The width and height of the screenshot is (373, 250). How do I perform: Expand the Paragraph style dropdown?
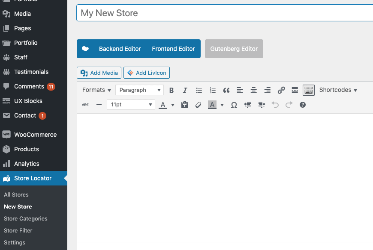click(139, 90)
